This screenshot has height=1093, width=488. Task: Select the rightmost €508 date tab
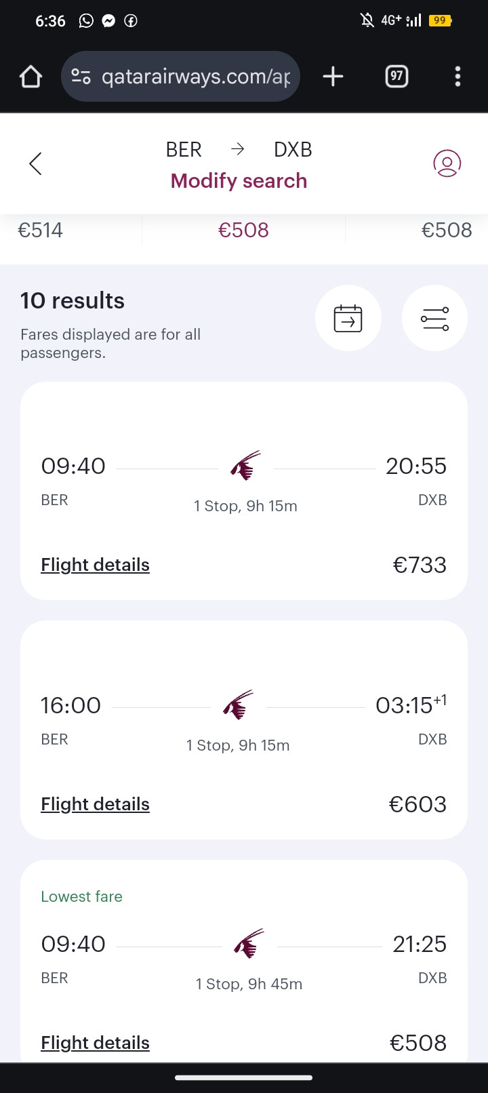pyautogui.click(x=447, y=231)
